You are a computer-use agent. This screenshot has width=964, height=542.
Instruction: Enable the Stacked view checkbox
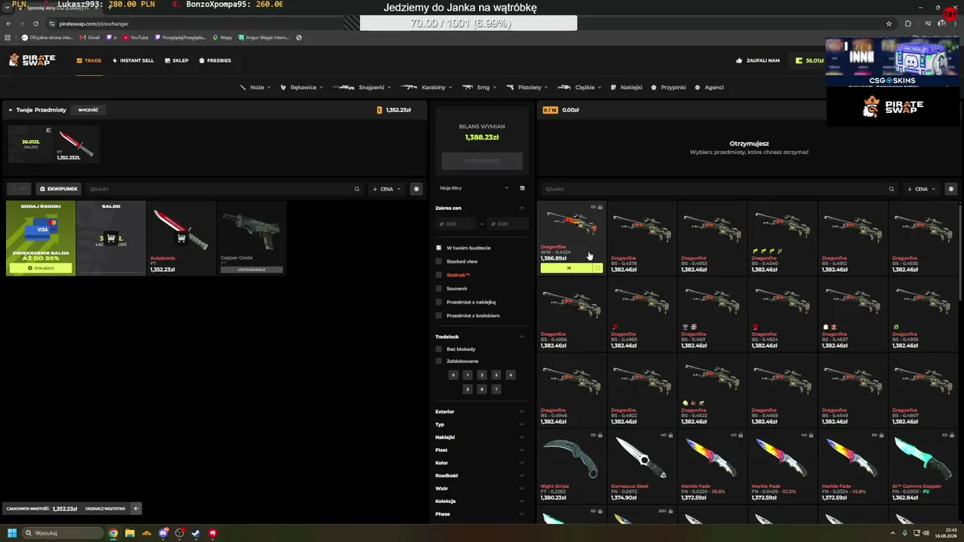439,261
